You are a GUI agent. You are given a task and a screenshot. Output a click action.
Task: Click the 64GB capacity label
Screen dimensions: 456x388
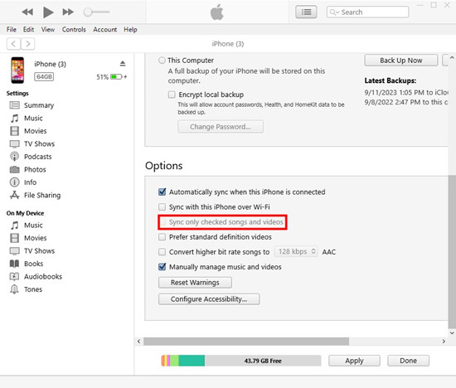(44, 77)
